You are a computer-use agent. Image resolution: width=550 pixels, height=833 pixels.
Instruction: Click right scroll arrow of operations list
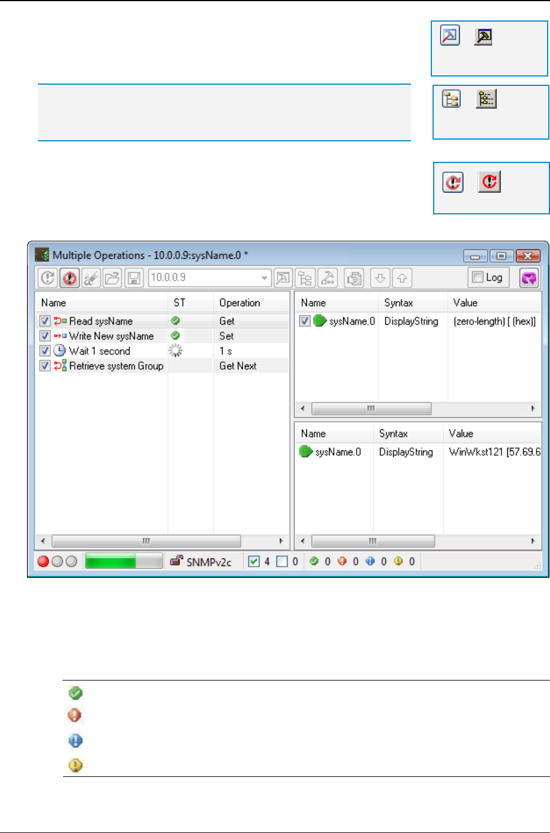click(281, 541)
